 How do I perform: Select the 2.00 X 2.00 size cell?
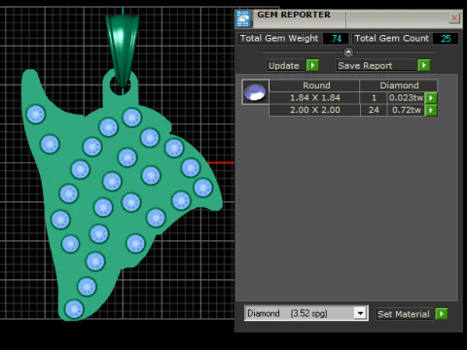pos(314,110)
